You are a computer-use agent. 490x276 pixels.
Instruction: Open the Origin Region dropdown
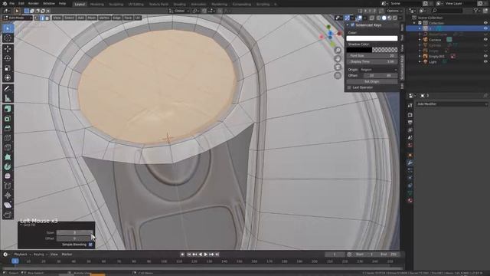tap(378, 70)
